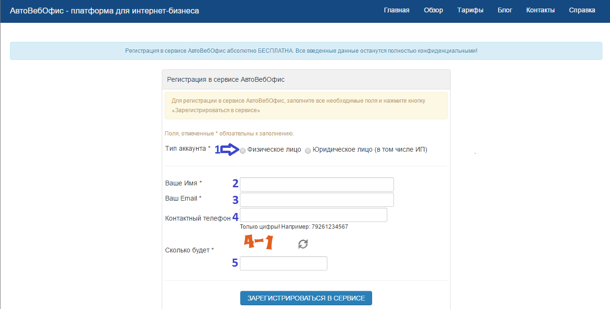The image size is (610, 309).
Task: Select the Физическое лицо account type
Action: [x=243, y=151]
